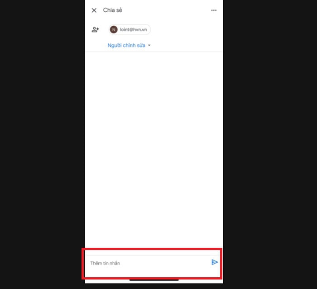
Task: Tap the brown N avatar circle
Action: click(114, 30)
